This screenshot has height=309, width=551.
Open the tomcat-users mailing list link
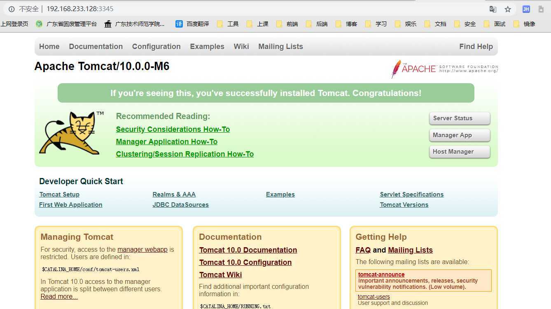[374, 297]
